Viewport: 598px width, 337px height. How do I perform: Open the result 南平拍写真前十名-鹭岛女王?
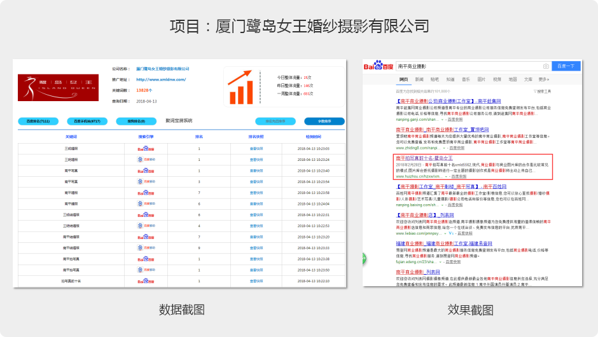click(x=424, y=158)
